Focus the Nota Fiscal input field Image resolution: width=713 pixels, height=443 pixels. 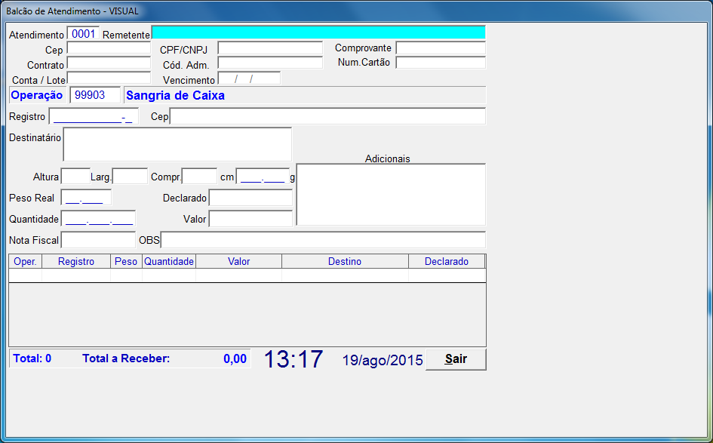coord(98,240)
